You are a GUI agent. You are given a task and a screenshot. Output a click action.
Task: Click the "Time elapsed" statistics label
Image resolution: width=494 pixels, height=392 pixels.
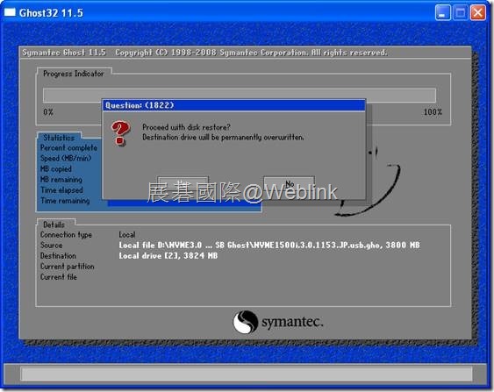[x=61, y=189]
